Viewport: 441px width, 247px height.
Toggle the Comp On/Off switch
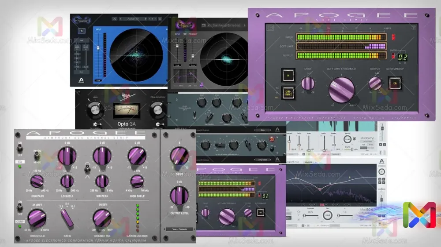click(20, 208)
